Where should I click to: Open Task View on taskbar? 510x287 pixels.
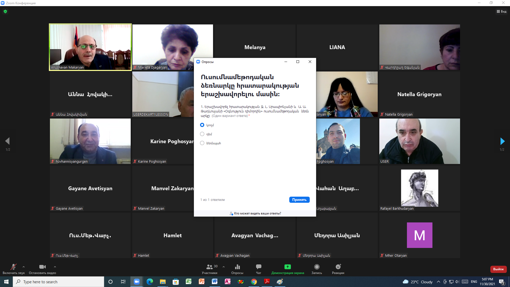click(x=123, y=282)
